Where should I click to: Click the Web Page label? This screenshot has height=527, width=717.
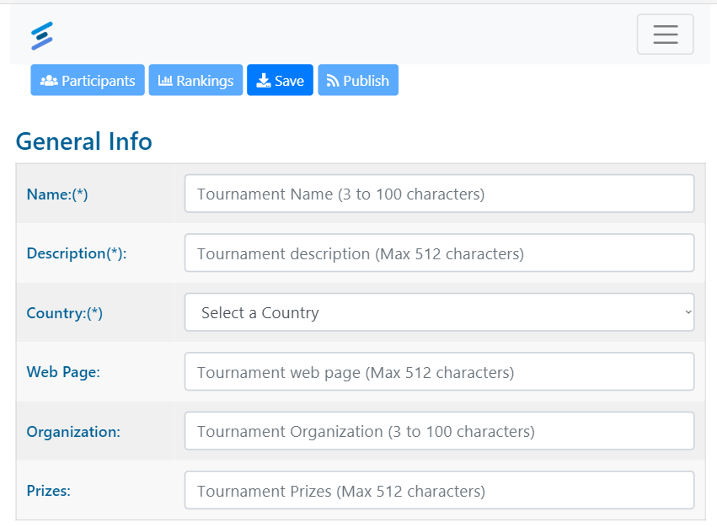point(63,372)
